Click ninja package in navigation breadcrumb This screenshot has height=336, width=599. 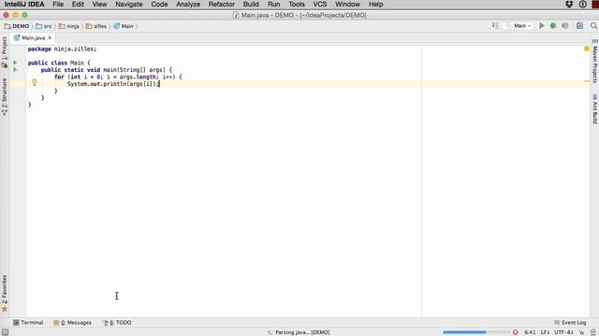68,26
